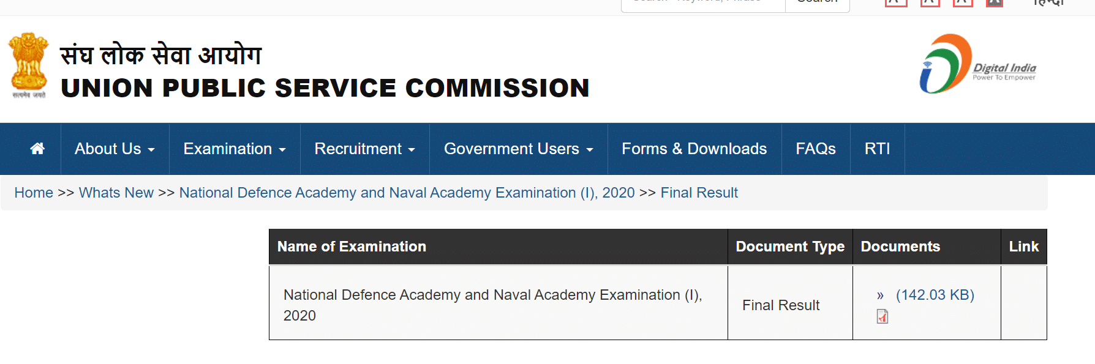Open the Forms & Downloads menu

pyautogui.click(x=694, y=149)
